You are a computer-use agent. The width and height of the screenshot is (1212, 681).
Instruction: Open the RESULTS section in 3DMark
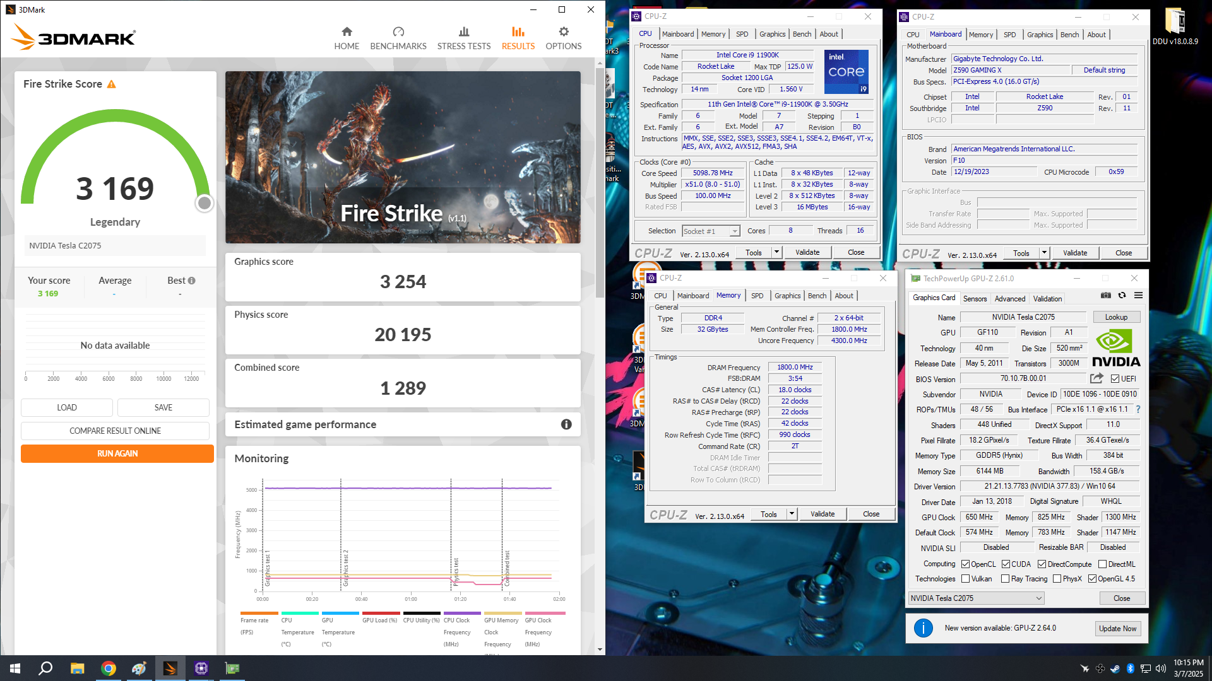click(518, 38)
